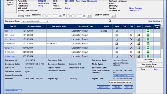167x94 pixels.
Task: Open the To date calendar picker
Action: coord(84,16)
